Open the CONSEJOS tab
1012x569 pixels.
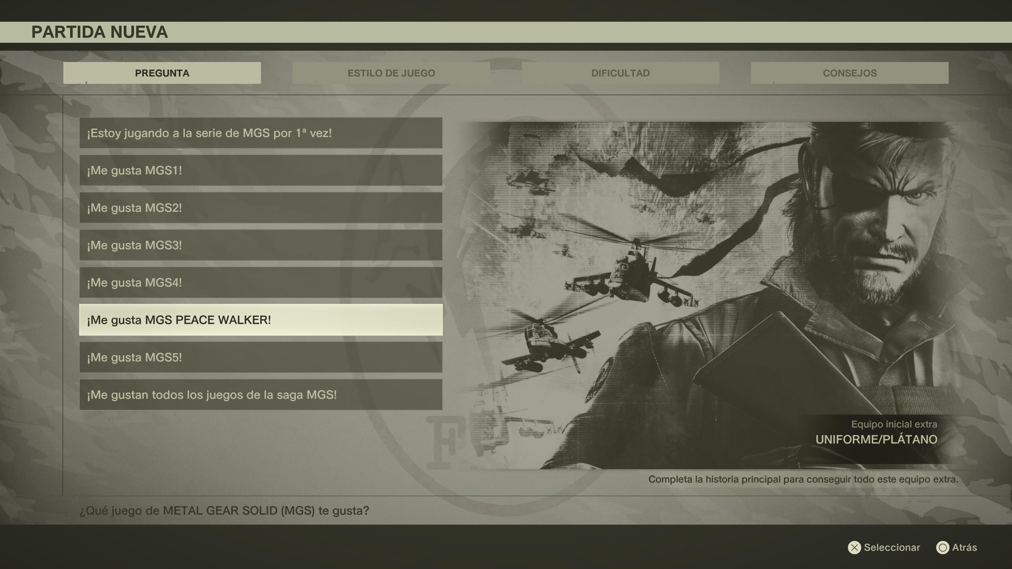pyautogui.click(x=850, y=73)
